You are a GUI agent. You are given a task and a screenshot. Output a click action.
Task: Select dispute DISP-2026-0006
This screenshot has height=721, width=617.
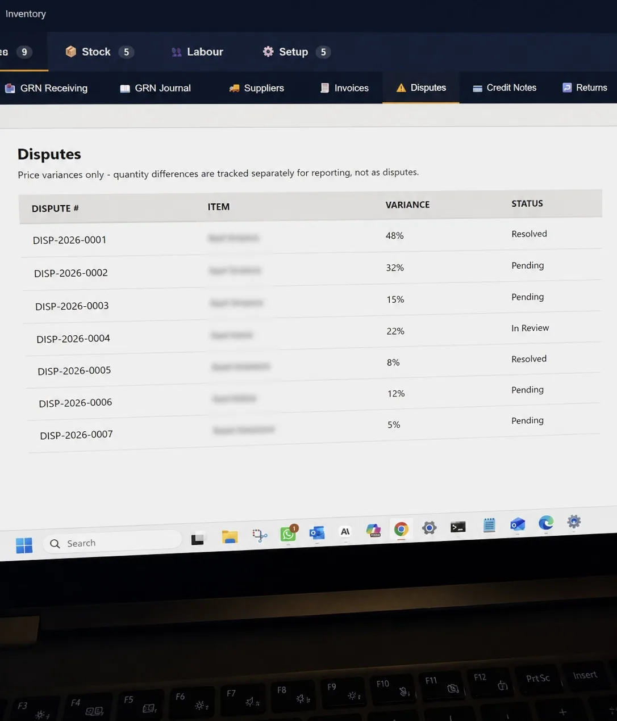tap(76, 403)
